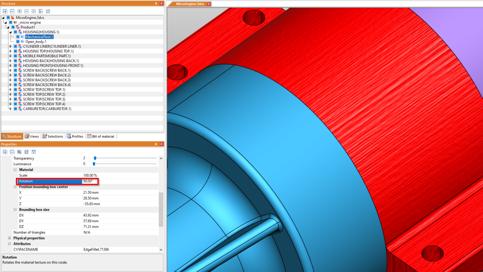The height and width of the screenshot is (272, 483).
Task: Click the DZ value 71.31 mm
Action: coord(91,227)
